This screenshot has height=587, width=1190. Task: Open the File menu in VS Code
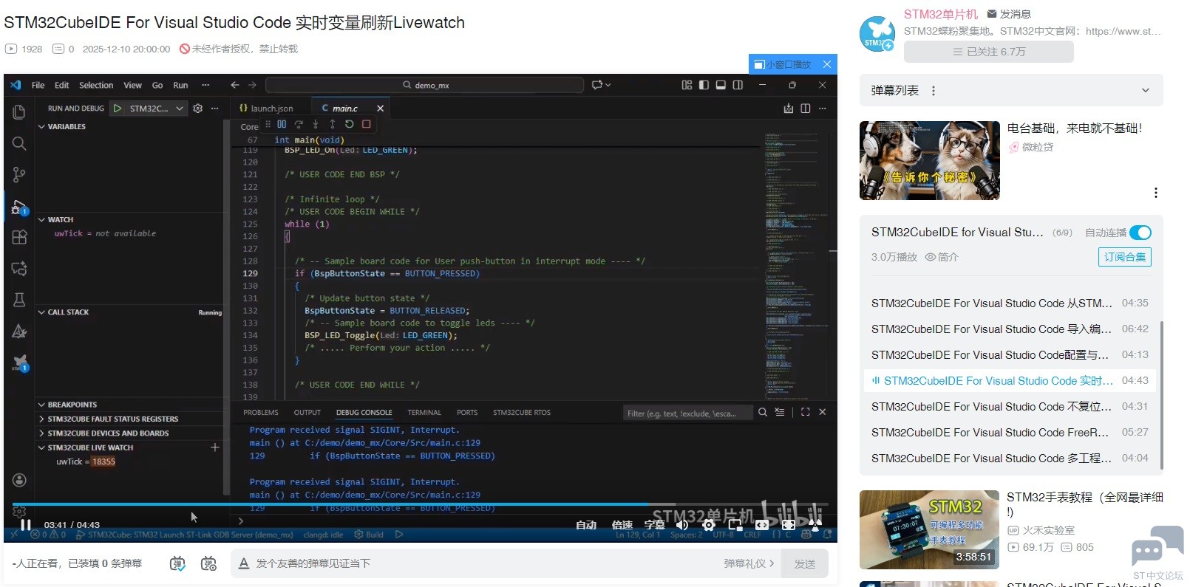[x=38, y=85]
